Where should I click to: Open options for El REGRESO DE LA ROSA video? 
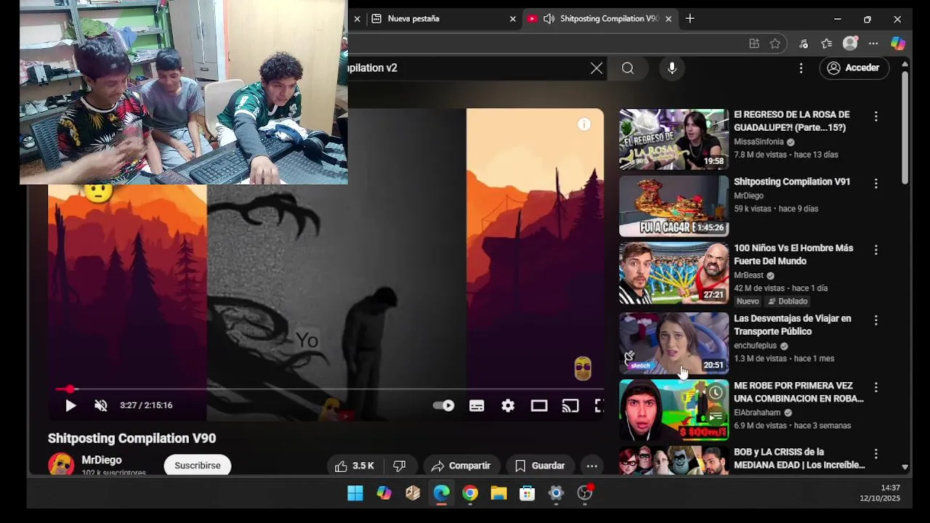point(876,116)
